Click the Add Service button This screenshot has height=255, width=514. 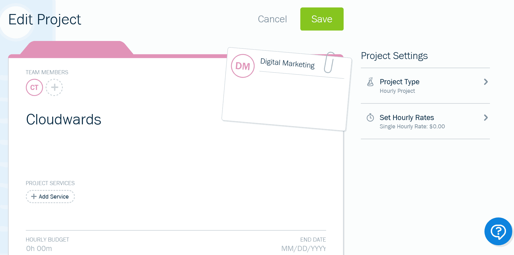[50, 197]
